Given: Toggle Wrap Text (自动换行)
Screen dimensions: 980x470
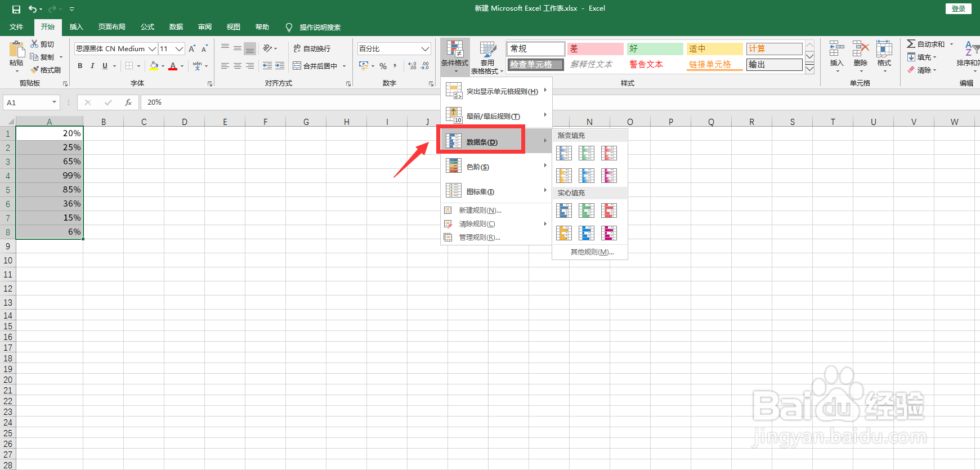Looking at the screenshot, I should pos(312,49).
